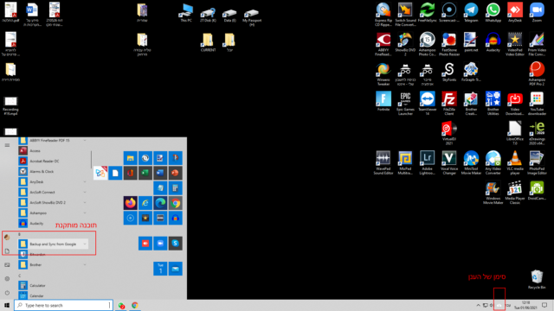Open Power options in Start menu
The image size is (554, 311).
[x=7, y=293]
